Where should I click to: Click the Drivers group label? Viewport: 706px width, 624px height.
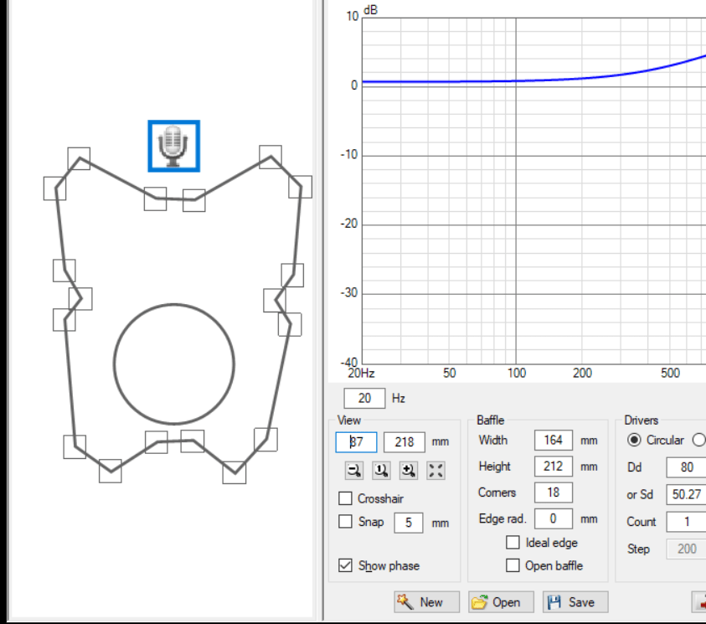(x=642, y=420)
